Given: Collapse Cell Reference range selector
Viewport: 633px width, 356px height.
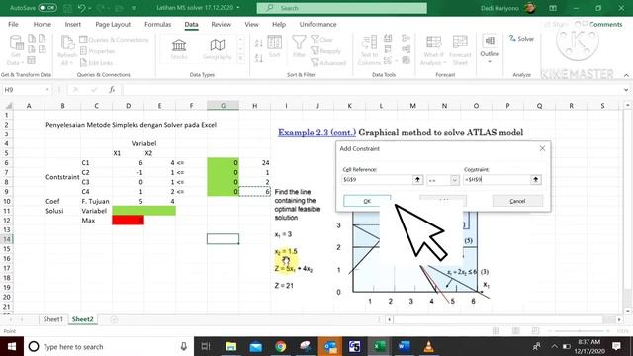Looking at the screenshot, I should pos(417,180).
